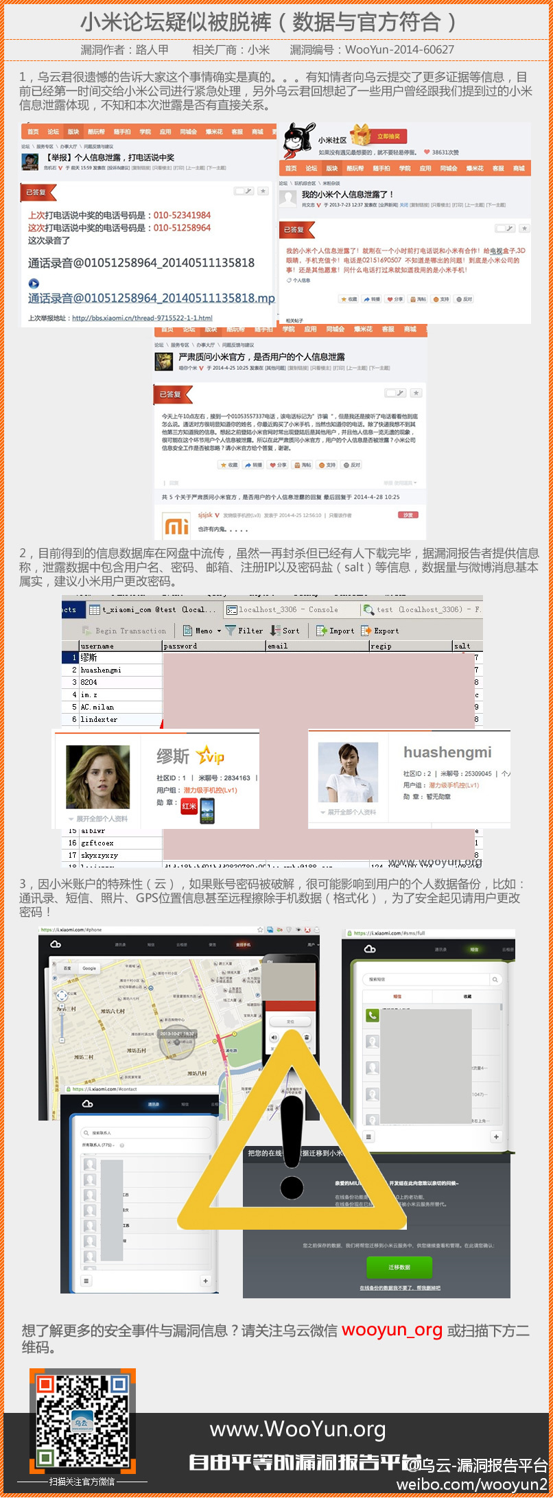Screen dimensions: 553x1498
Task: Open the 通话录音 mp3 attachment link
Action: (151, 298)
